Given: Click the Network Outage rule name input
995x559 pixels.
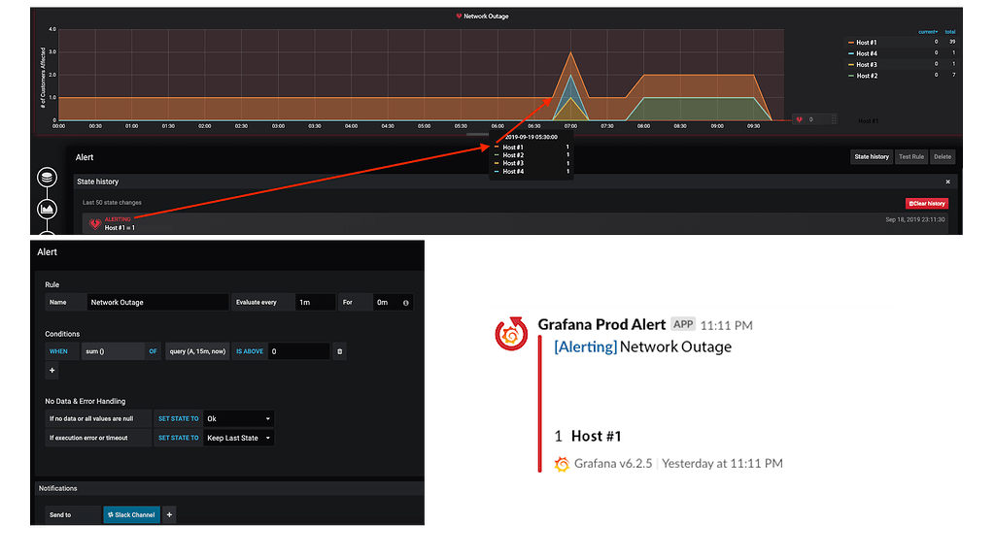Looking at the screenshot, I should 155,302.
